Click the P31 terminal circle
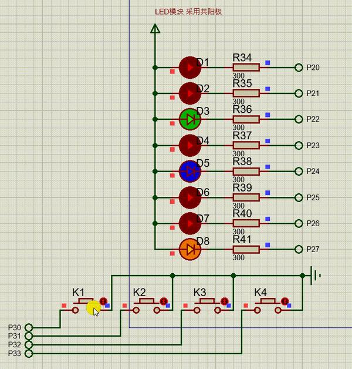352x369 pixels. [29, 336]
